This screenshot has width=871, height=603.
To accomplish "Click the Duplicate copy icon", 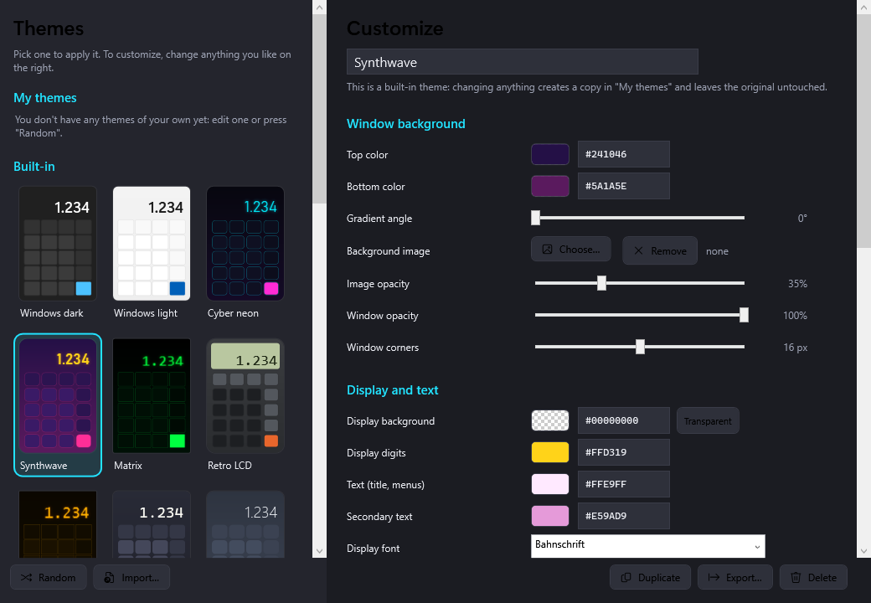I will tap(626, 578).
